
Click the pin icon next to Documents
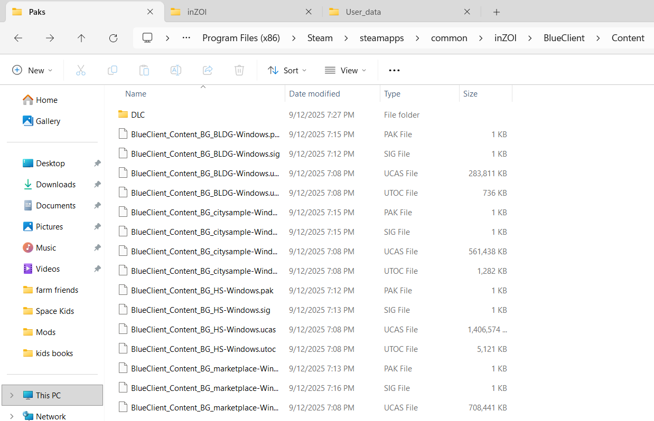pyautogui.click(x=97, y=206)
